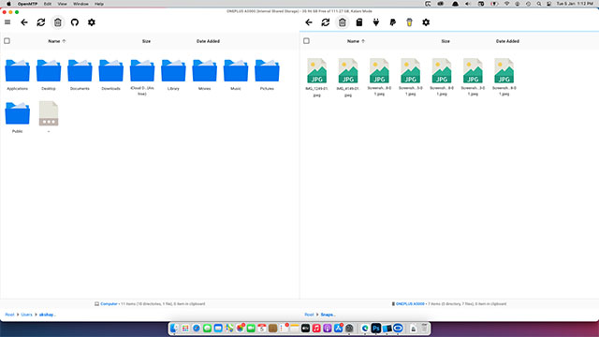The height and width of the screenshot is (337, 599).
Task: Open the Edit menu
Action: pos(48,4)
